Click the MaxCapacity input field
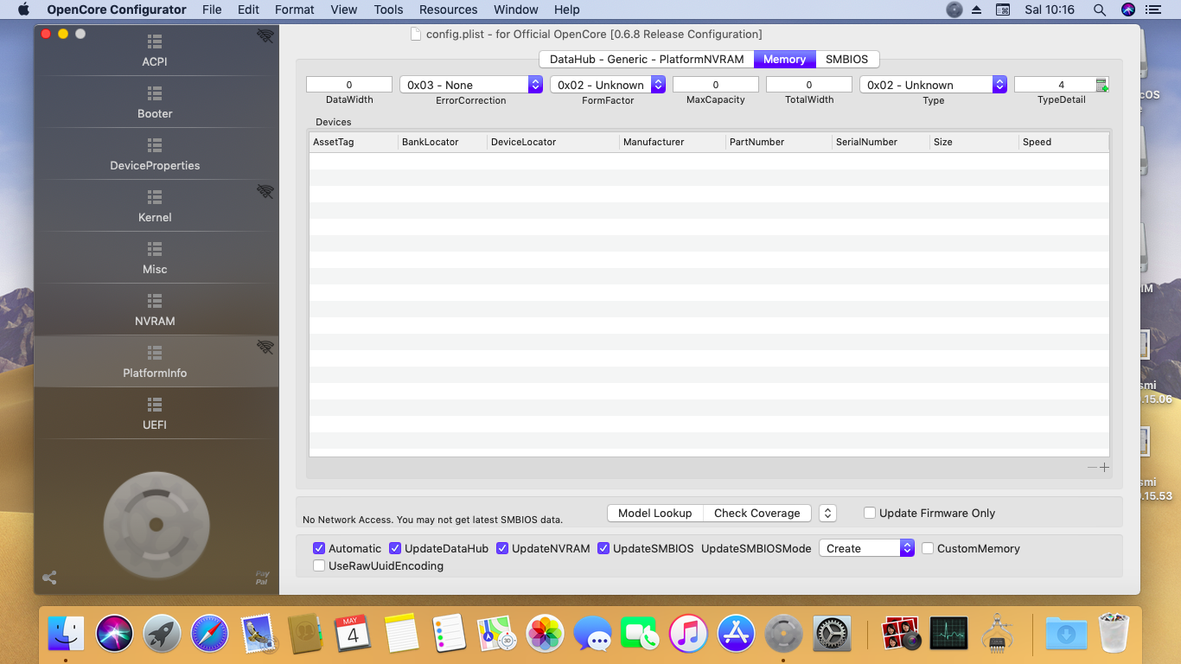The image size is (1181, 664). [x=716, y=85]
